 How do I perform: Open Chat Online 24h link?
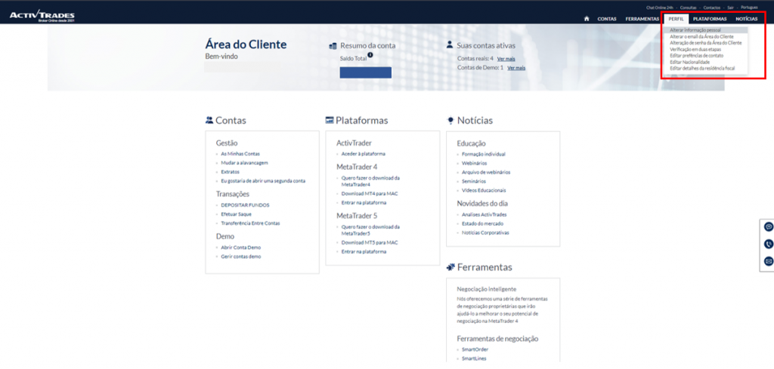659,8
